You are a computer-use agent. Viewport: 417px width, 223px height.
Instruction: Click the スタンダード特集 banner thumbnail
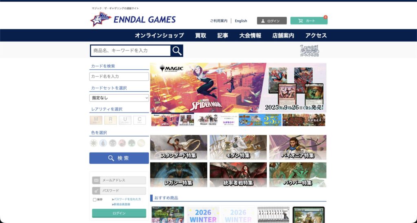pos(178,147)
